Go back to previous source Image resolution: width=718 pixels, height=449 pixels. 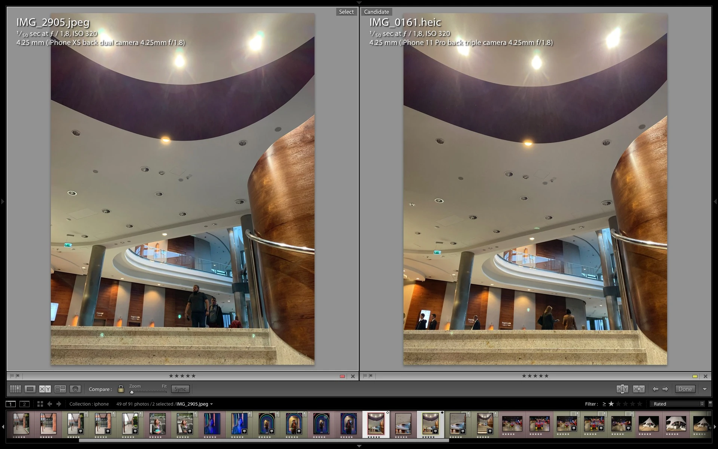[49, 404]
